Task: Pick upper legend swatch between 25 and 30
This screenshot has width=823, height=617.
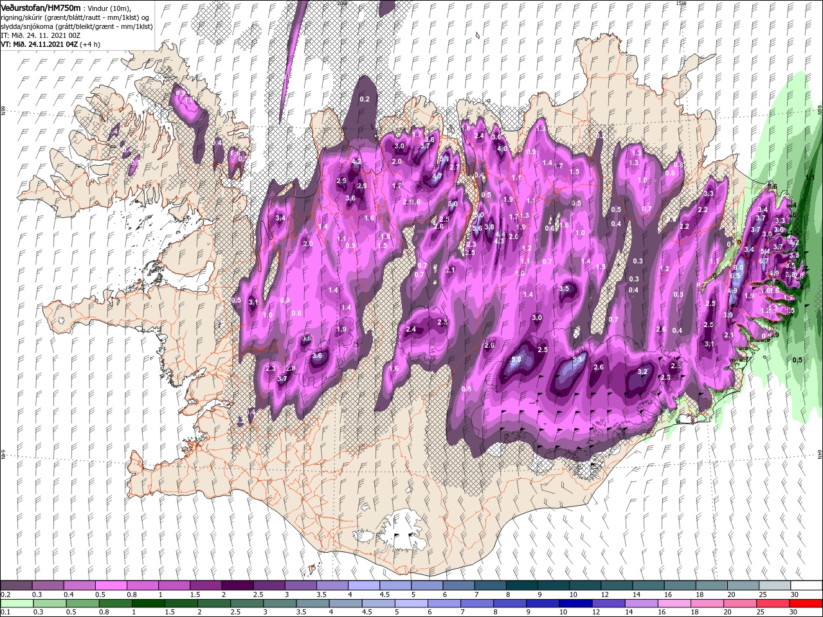Action: click(x=775, y=586)
